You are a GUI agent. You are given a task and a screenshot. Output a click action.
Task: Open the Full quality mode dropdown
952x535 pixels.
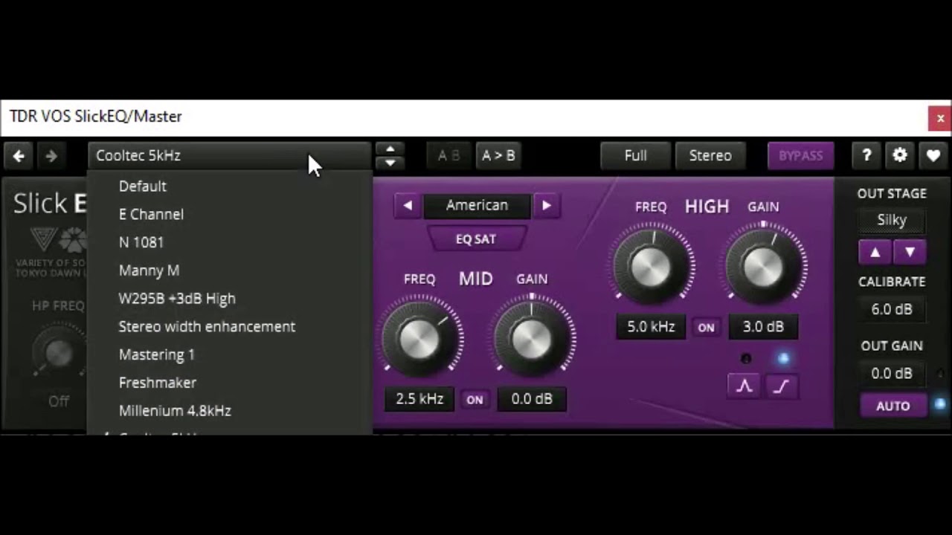pyautogui.click(x=635, y=155)
